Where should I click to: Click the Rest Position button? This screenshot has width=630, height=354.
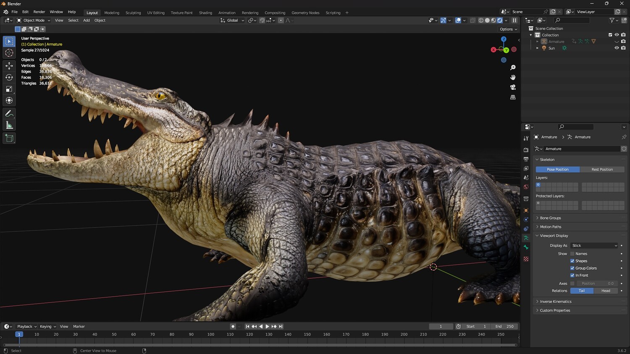602,169
